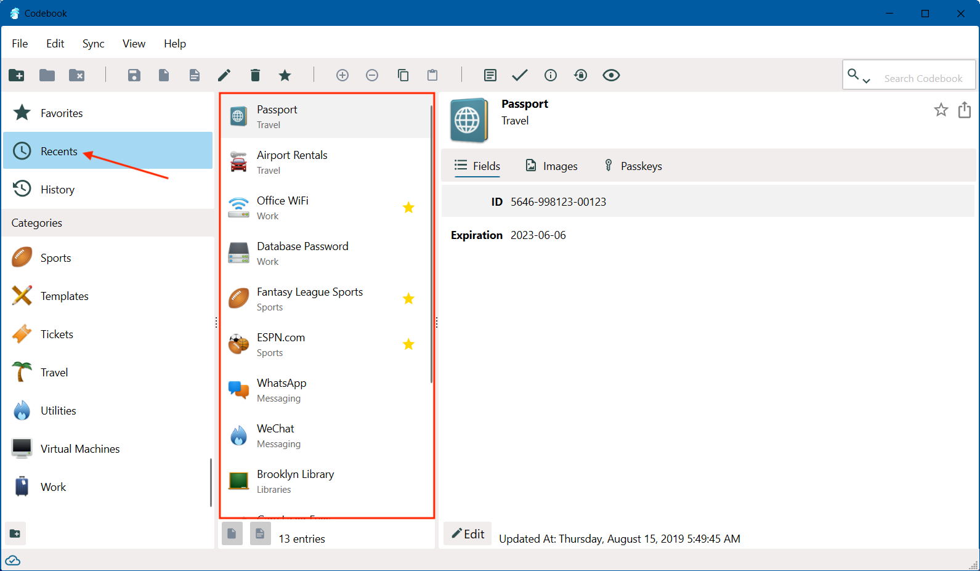
Task: Toggle the eye visibility icon in toolbar
Action: [x=611, y=75]
